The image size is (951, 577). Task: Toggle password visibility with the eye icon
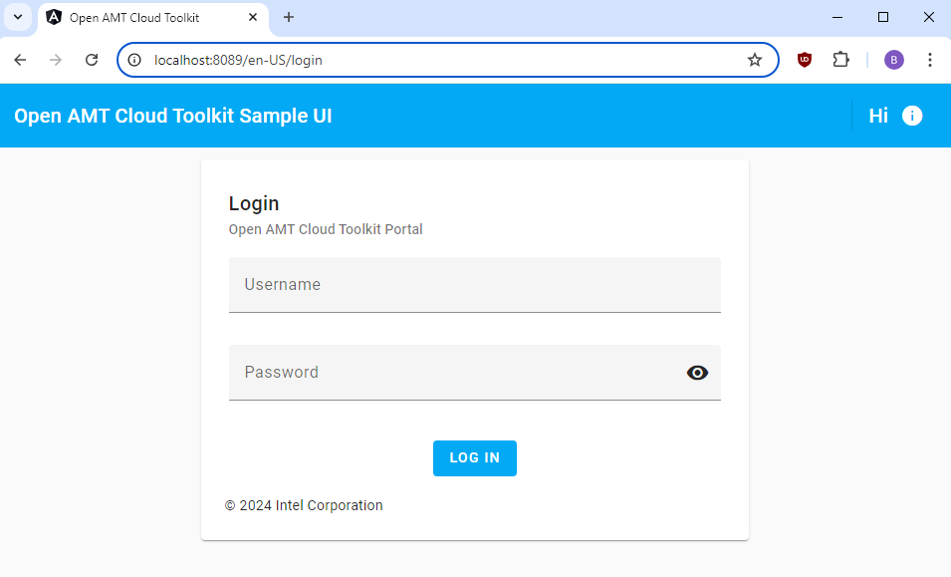[x=697, y=372]
